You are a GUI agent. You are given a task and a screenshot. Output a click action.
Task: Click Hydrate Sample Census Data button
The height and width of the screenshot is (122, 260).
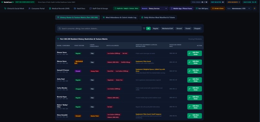[126, 8]
